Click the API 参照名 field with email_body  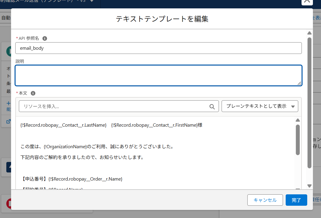(158, 48)
